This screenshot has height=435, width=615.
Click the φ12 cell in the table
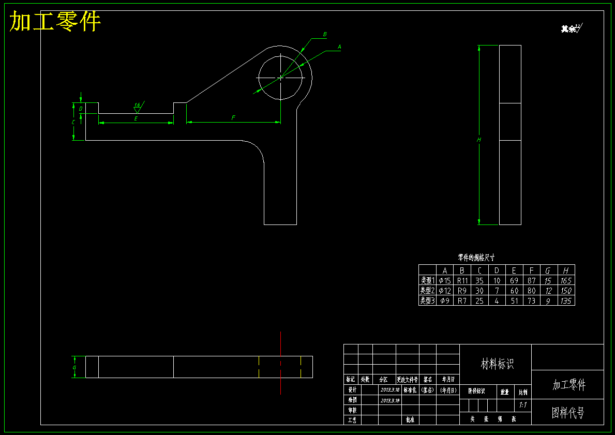(x=445, y=291)
